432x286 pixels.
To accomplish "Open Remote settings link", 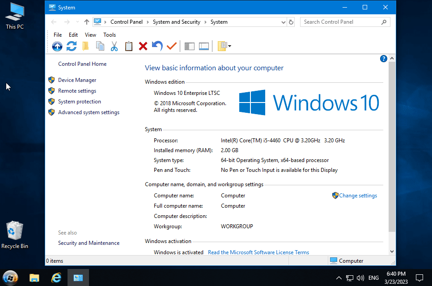I will pos(77,91).
